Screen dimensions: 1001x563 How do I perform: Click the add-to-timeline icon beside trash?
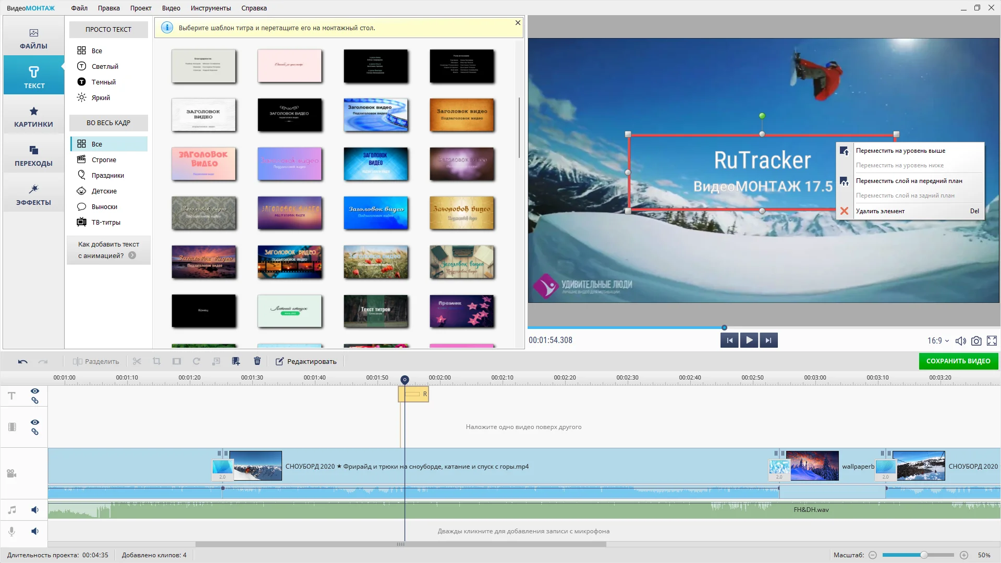click(236, 361)
